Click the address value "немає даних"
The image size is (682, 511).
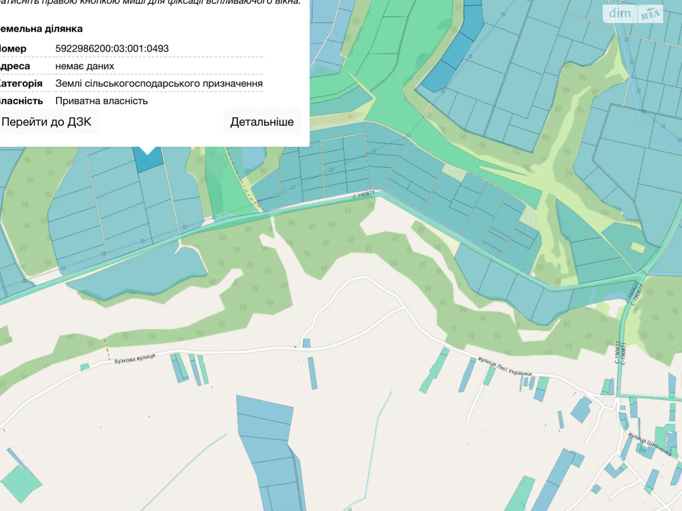point(84,66)
